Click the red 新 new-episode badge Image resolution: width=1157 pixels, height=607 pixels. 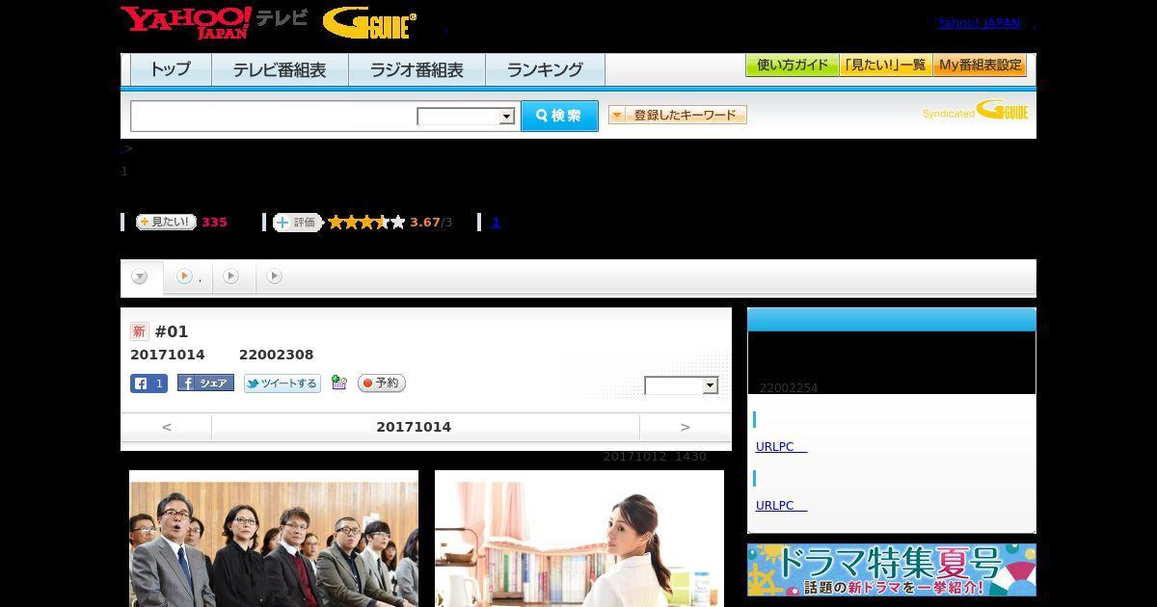(139, 331)
